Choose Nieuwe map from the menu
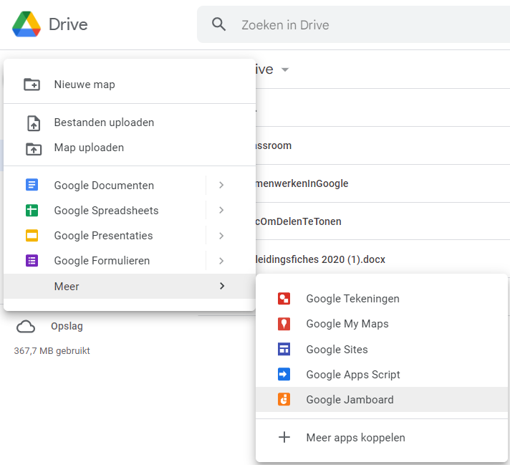 point(130,85)
